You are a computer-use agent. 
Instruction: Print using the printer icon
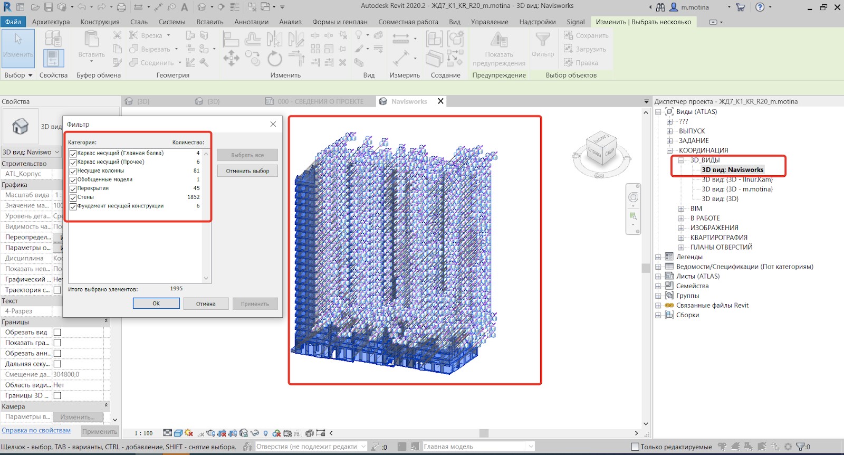tap(121, 7)
